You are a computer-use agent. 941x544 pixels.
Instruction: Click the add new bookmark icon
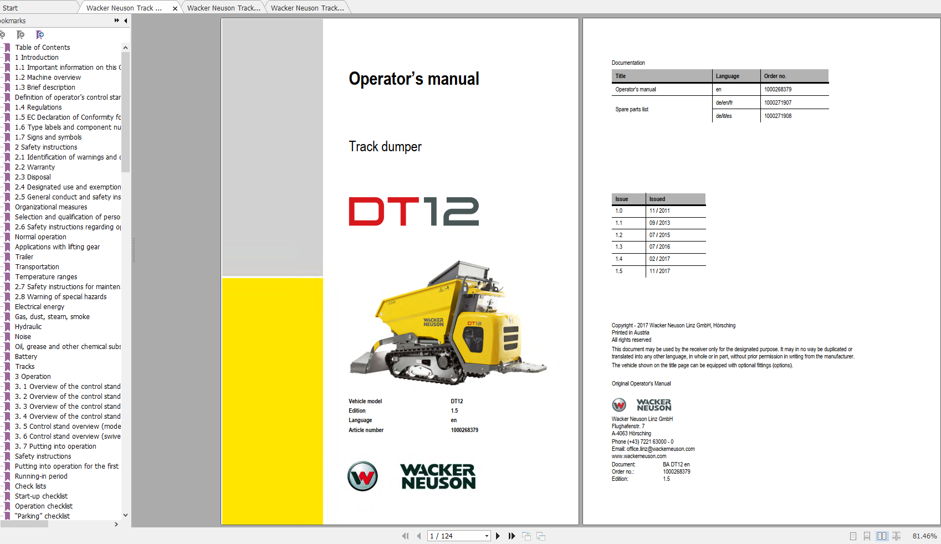pos(21,35)
